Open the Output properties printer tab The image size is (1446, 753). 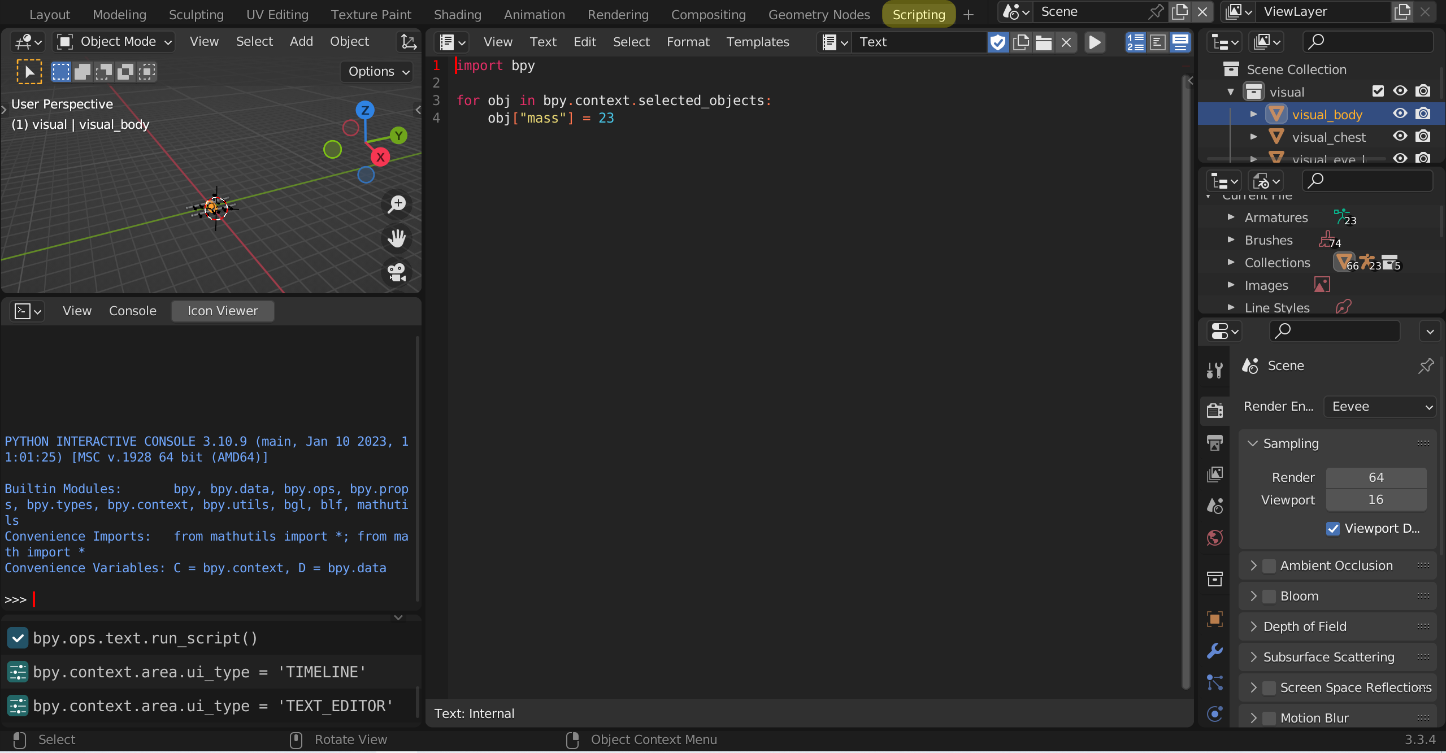click(x=1214, y=442)
